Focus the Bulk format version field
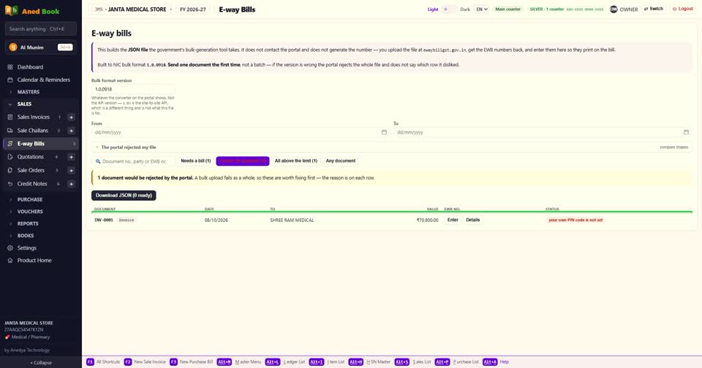The height and width of the screenshot is (368, 702). [133, 89]
